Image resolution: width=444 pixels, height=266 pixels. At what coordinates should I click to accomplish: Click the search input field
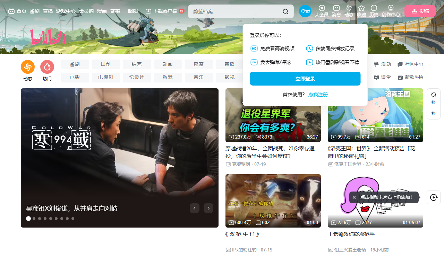coord(236,11)
